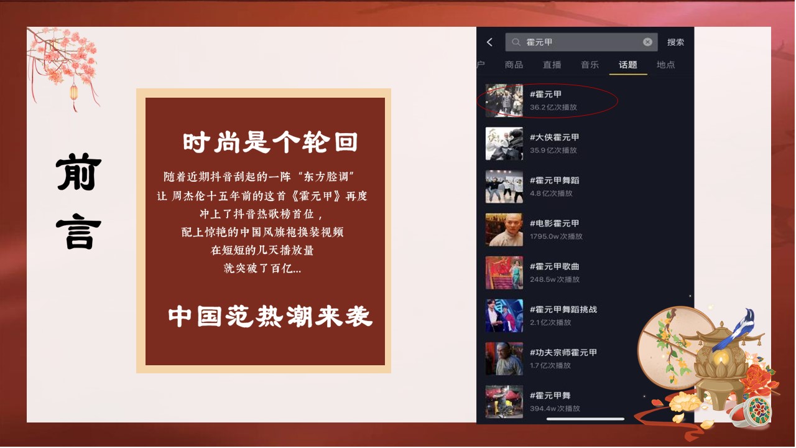The height and width of the screenshot is (448, 796).
Task: Click the line mentioning 周杰伦 and 《霍元甲》
Action: (x=262, y=196)
